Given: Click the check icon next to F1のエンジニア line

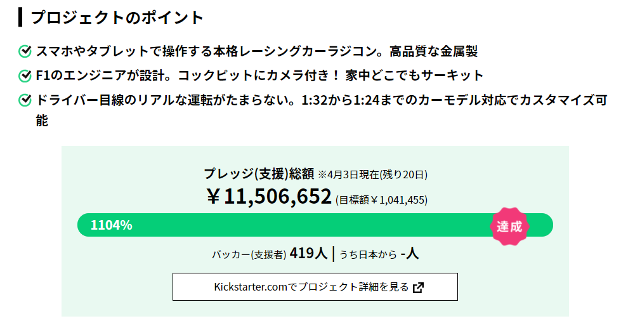Looking at the screenshot, I should click(25, 75).
